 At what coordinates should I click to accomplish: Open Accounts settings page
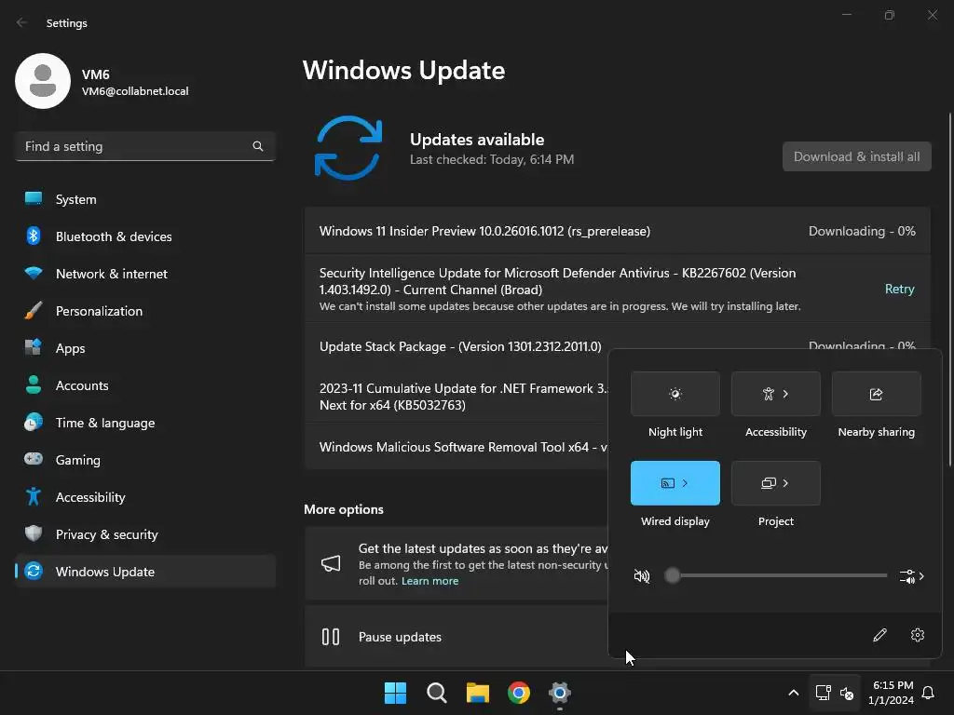pyautogui.click(x=144, y=384)
